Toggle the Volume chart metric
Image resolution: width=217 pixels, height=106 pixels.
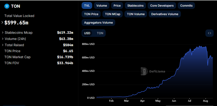coord(102,6)
